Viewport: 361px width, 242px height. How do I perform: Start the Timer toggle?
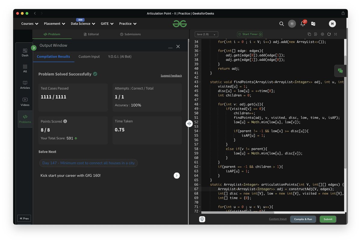250,34
